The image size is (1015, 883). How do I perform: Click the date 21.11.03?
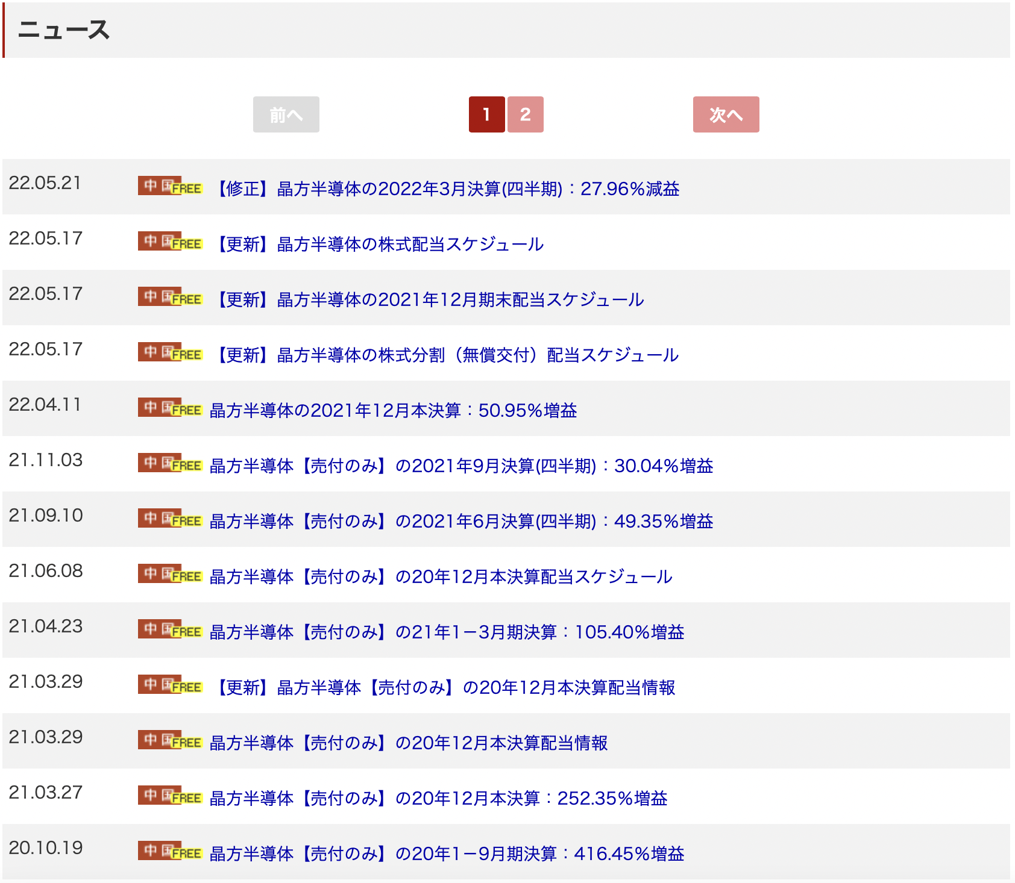(46, 460)
